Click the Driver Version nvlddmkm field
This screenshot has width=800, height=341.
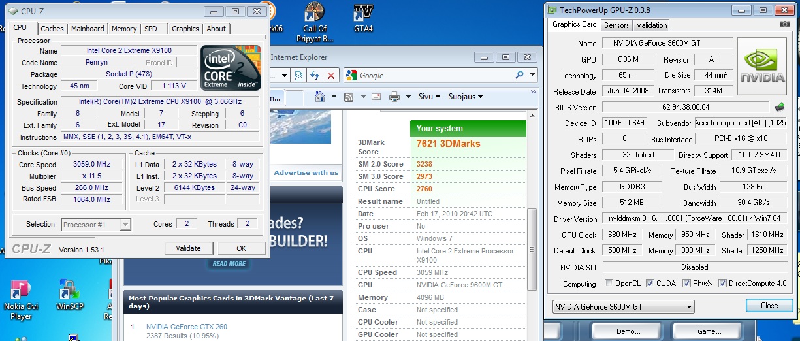(x=694, y=219)
